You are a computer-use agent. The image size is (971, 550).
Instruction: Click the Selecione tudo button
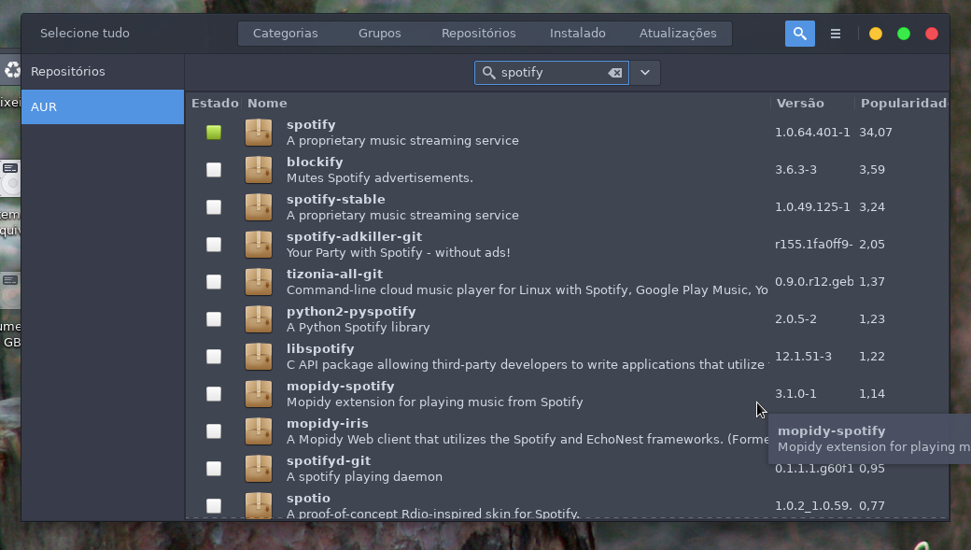(x=85, y=34)
